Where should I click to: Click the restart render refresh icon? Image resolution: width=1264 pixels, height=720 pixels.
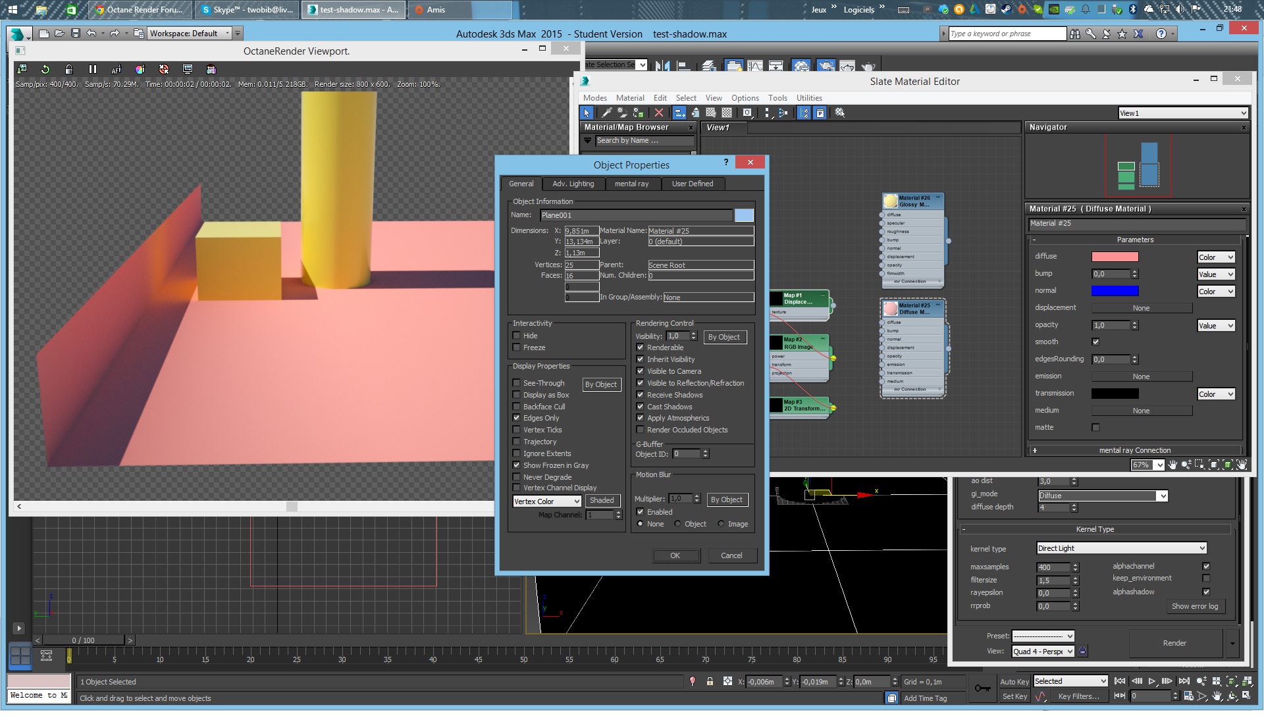point(45,69)
